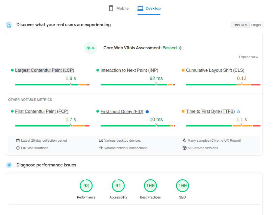Click the Cumulative Layout Shift distribution bar
The image size is (277, 215).
tap(223, 85)
